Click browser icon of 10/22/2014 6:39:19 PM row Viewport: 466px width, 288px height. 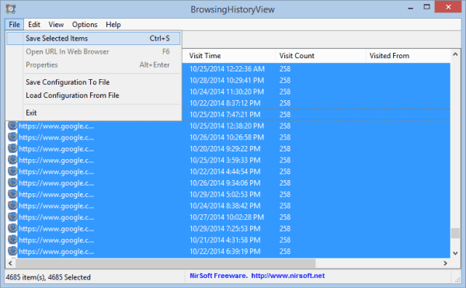pyautogui.click(x=12, y=252)
